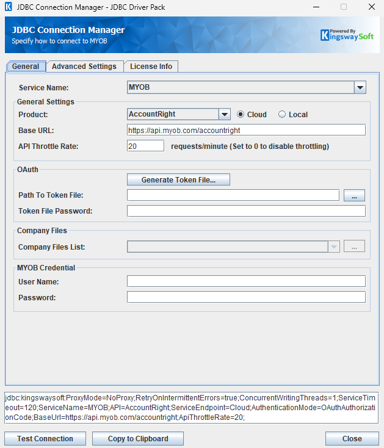The height and width of the screenshot is (448, 384).
Task: Select the Cloud radio button
Action: [x=241, y=114]
